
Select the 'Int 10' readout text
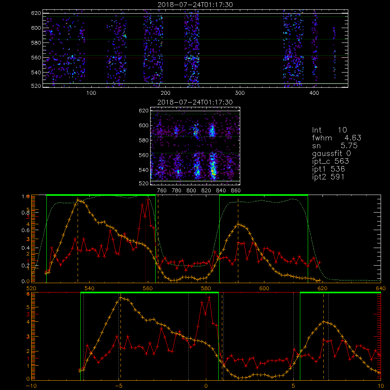coord(330,130)
